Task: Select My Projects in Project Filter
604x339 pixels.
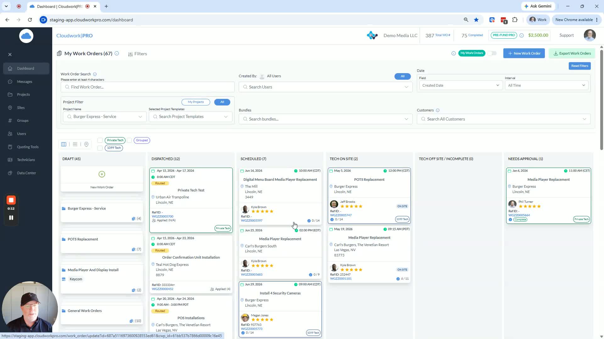Action: (196, 102)
